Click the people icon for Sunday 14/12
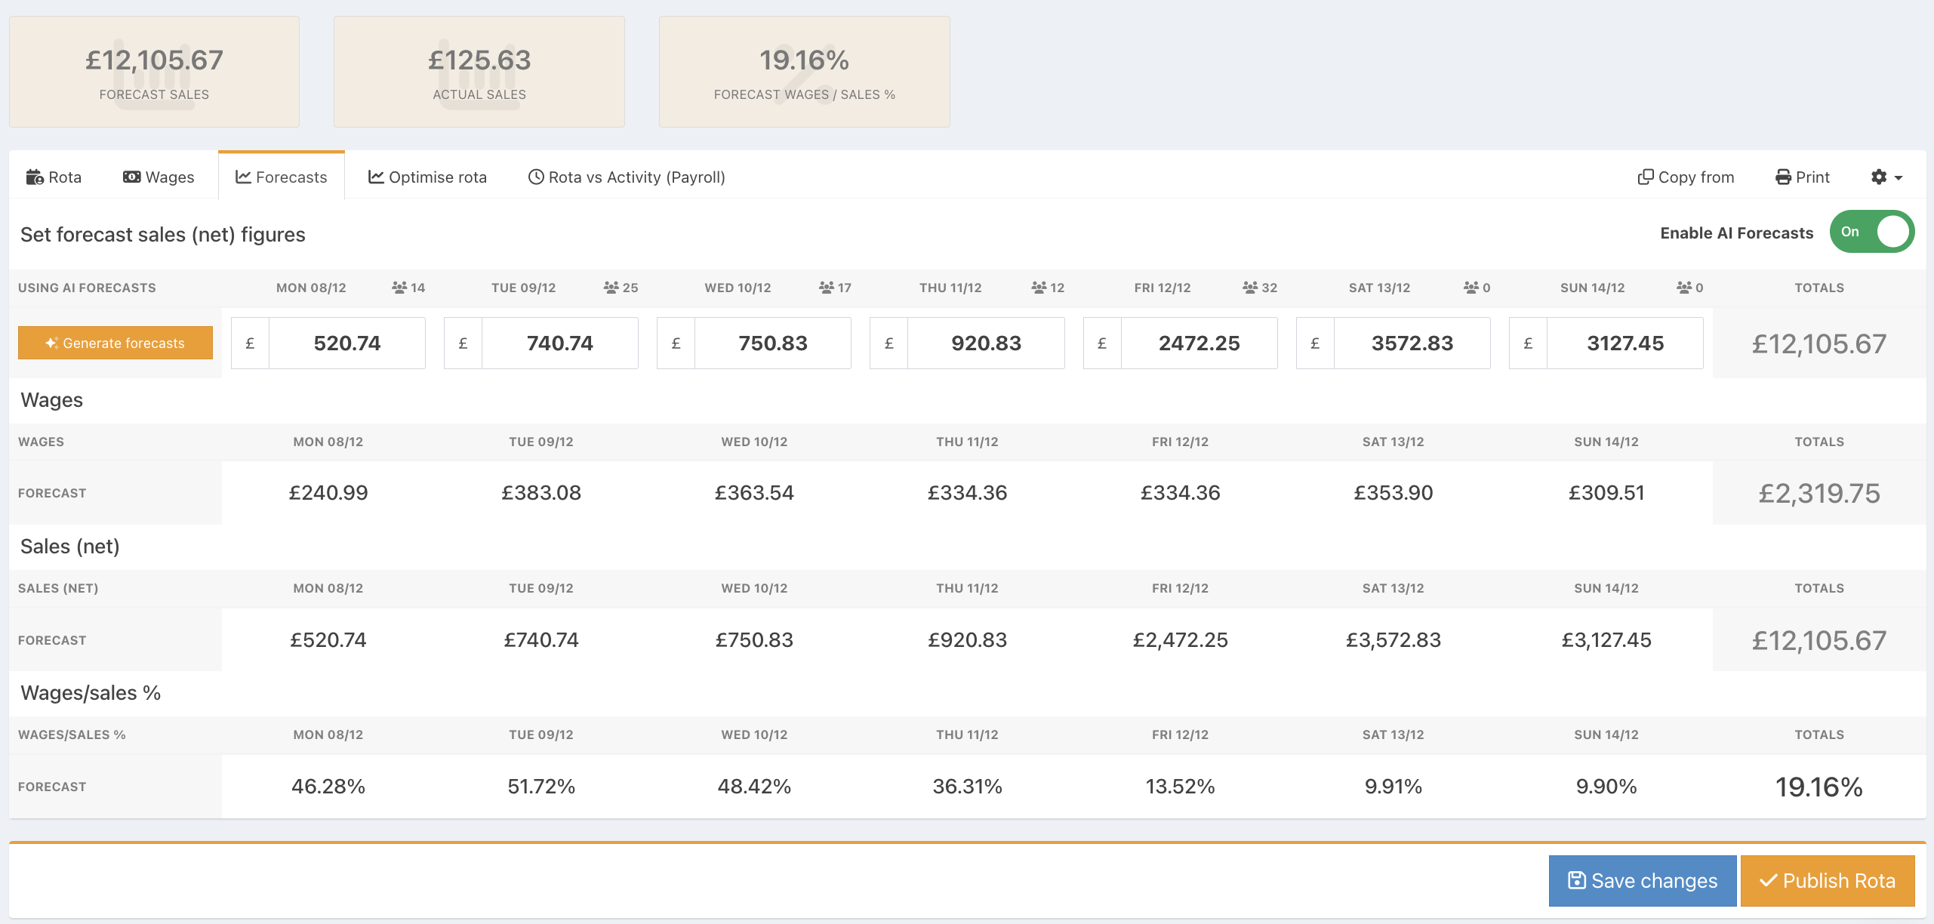The image size is (1934, 924). (x=1684, y=288)
